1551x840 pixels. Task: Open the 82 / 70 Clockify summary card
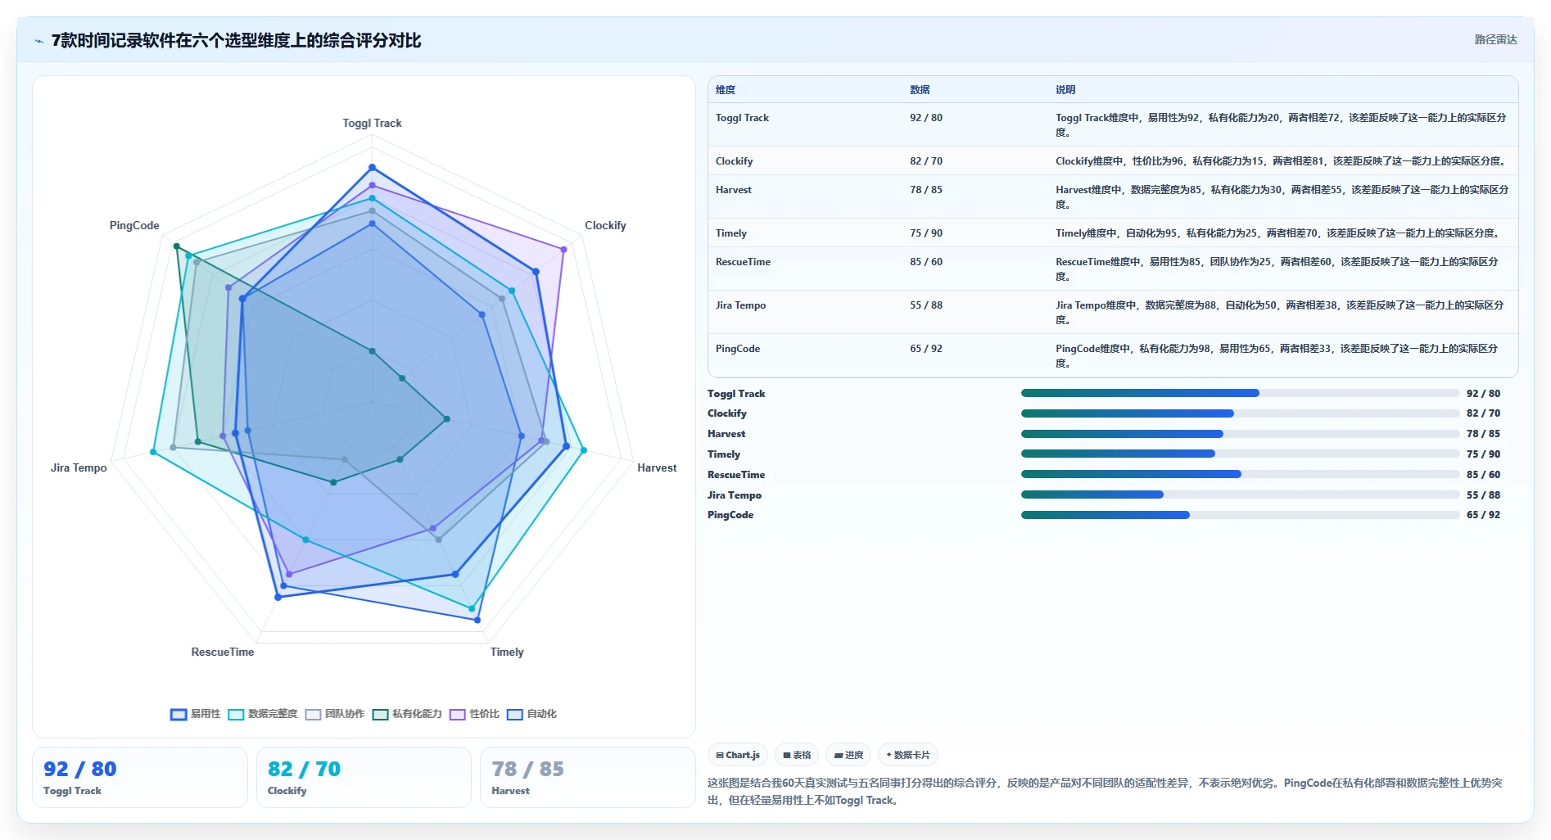pyautogui.click(x=364, y=777)
